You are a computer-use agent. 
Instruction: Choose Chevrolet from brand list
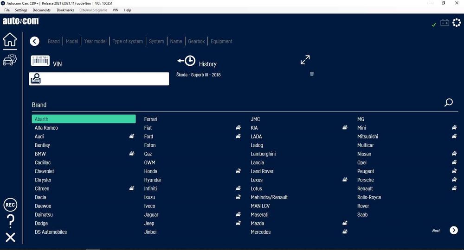45,171
